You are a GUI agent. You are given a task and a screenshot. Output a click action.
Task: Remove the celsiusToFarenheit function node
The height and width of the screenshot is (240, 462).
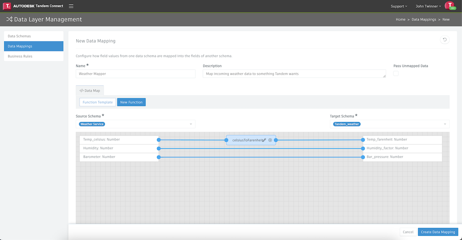pyautogui.click(x=270, y=140)
